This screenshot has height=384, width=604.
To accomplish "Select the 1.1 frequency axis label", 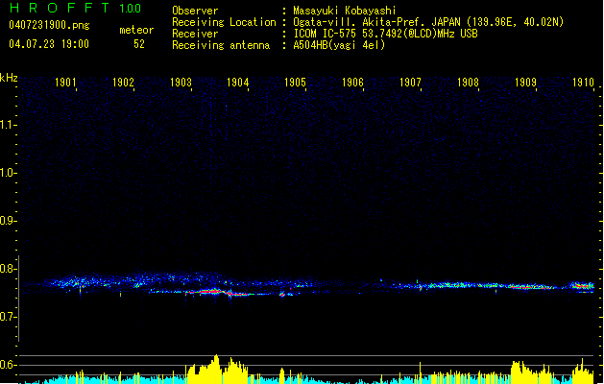I will 8,125.
